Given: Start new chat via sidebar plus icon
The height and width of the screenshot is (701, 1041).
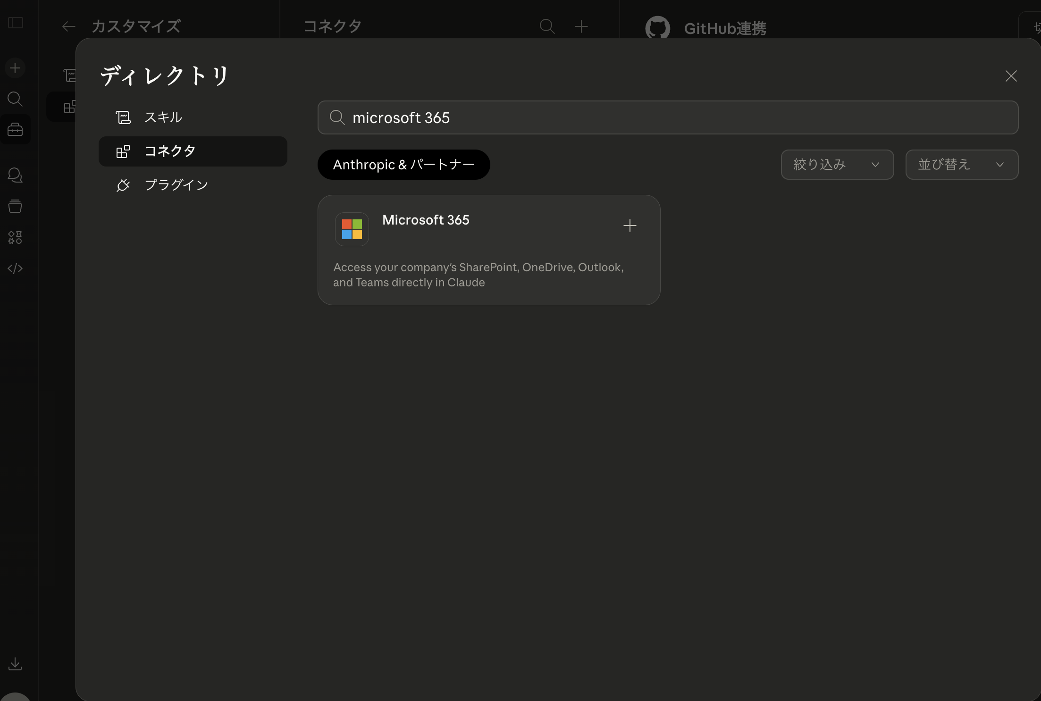Looking at the screenshot, I should click(x=15, y=68).
